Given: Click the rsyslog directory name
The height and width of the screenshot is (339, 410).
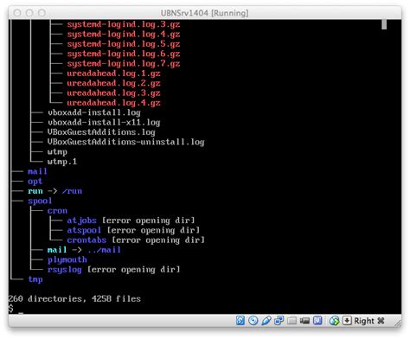Looking at the screenshot, I should tap(65, 270).
